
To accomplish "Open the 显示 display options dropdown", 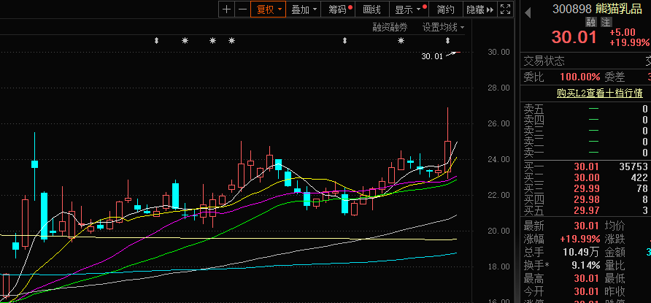I will [x=408, y=9].
